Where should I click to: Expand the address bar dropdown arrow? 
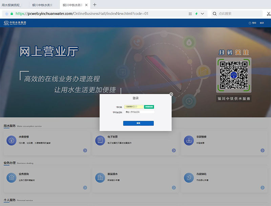[203, 14]
